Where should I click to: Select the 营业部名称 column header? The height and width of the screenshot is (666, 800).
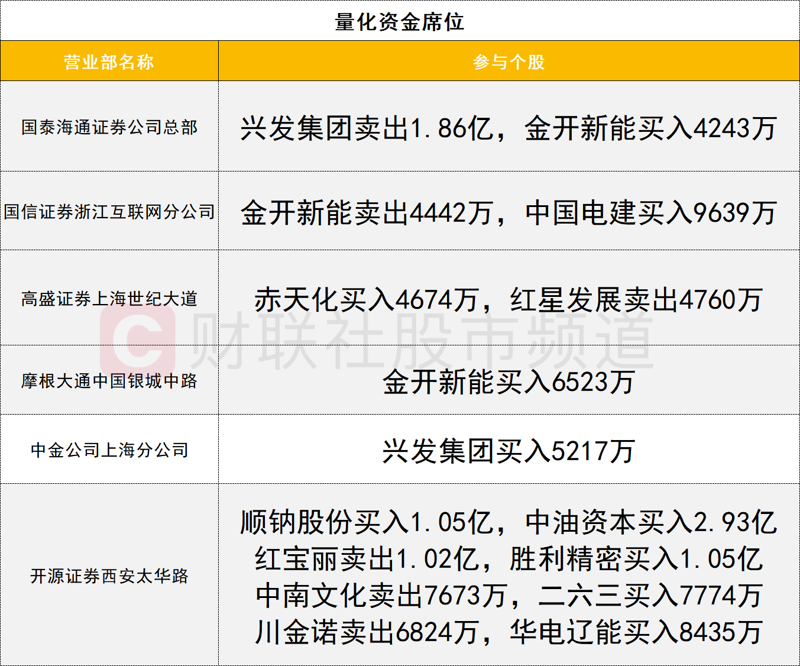click(x=109, y=62)
